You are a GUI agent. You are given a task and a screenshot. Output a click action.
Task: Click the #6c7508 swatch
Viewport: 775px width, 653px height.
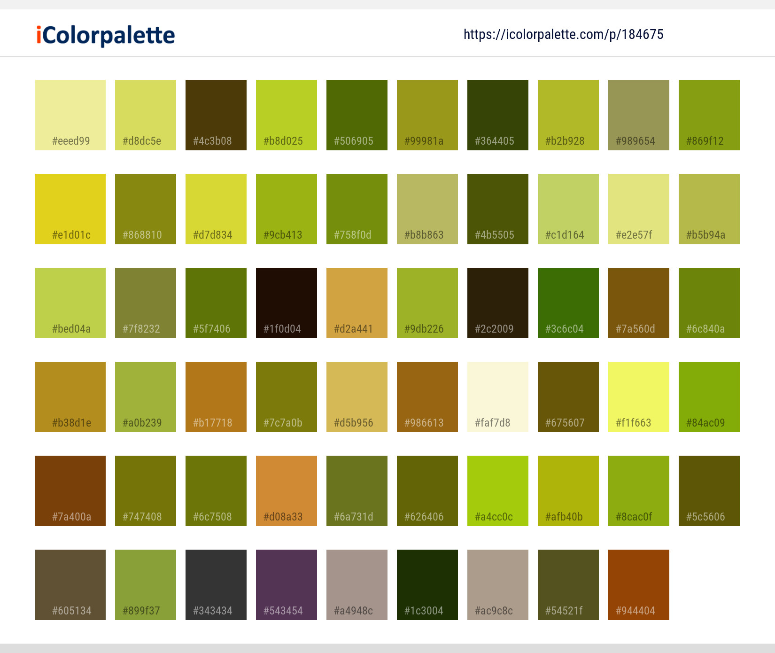coord(216,491)
